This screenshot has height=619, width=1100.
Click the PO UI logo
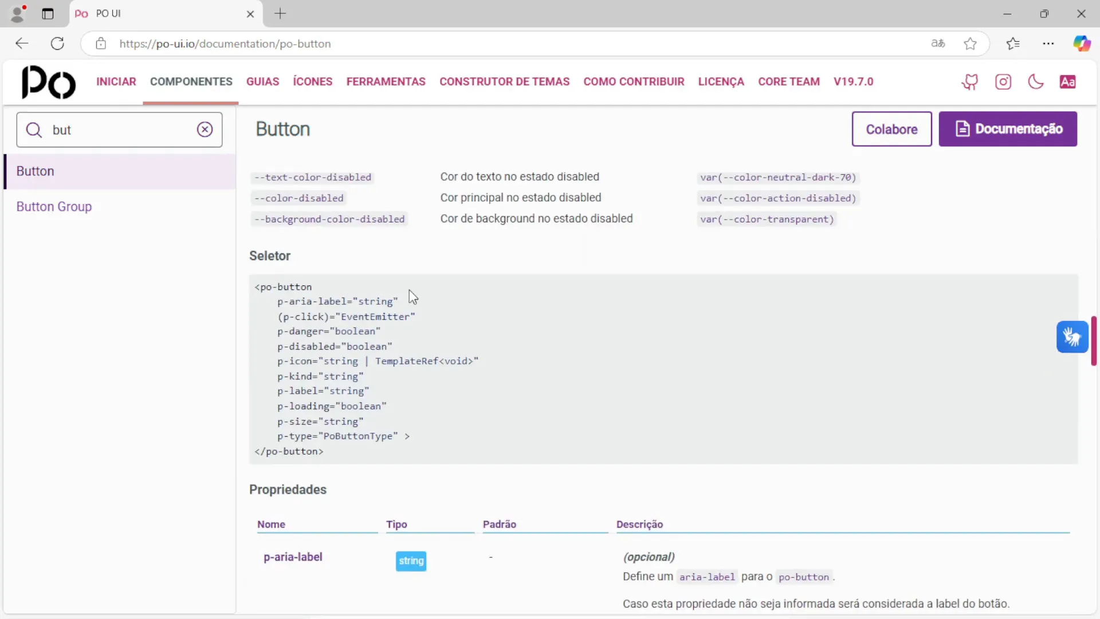coord(48,82)
